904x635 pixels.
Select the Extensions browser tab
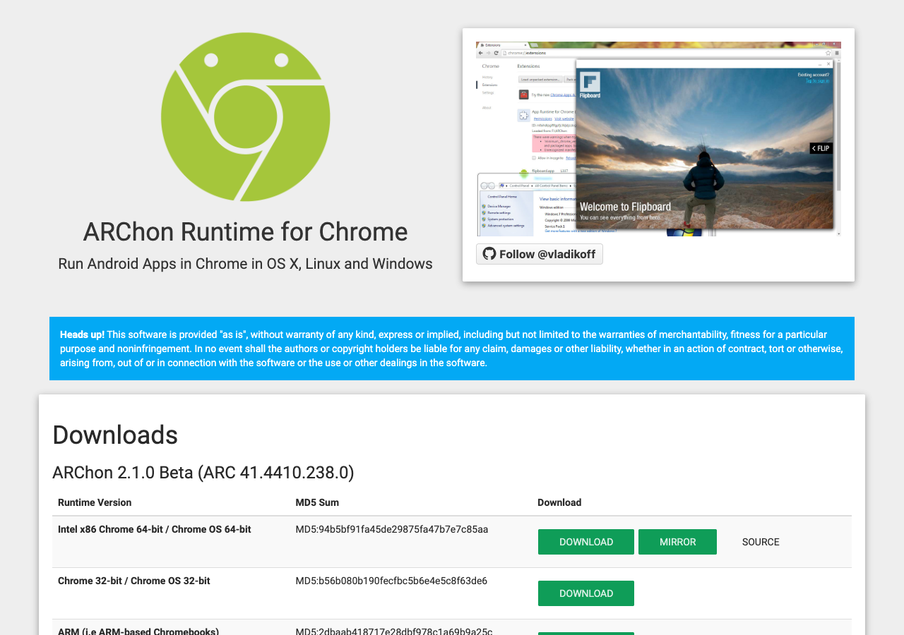coord(492,45)
